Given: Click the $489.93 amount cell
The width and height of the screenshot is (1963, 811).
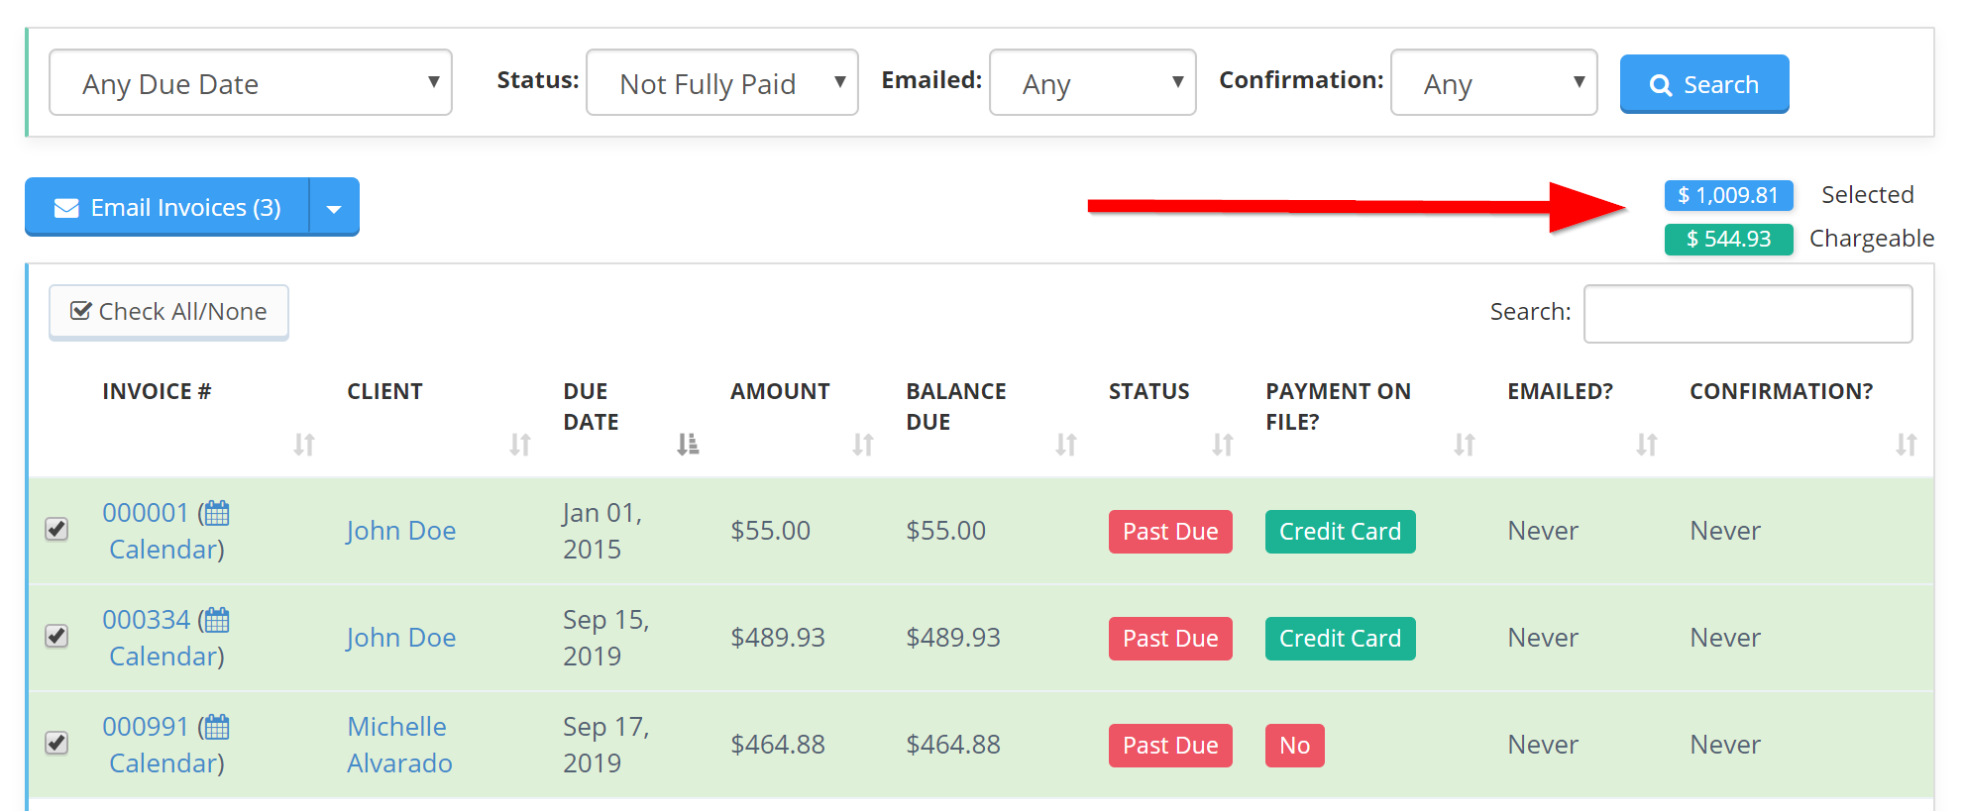Looking at the screenshot, I should pyautogui.click(x=778, y=638).
